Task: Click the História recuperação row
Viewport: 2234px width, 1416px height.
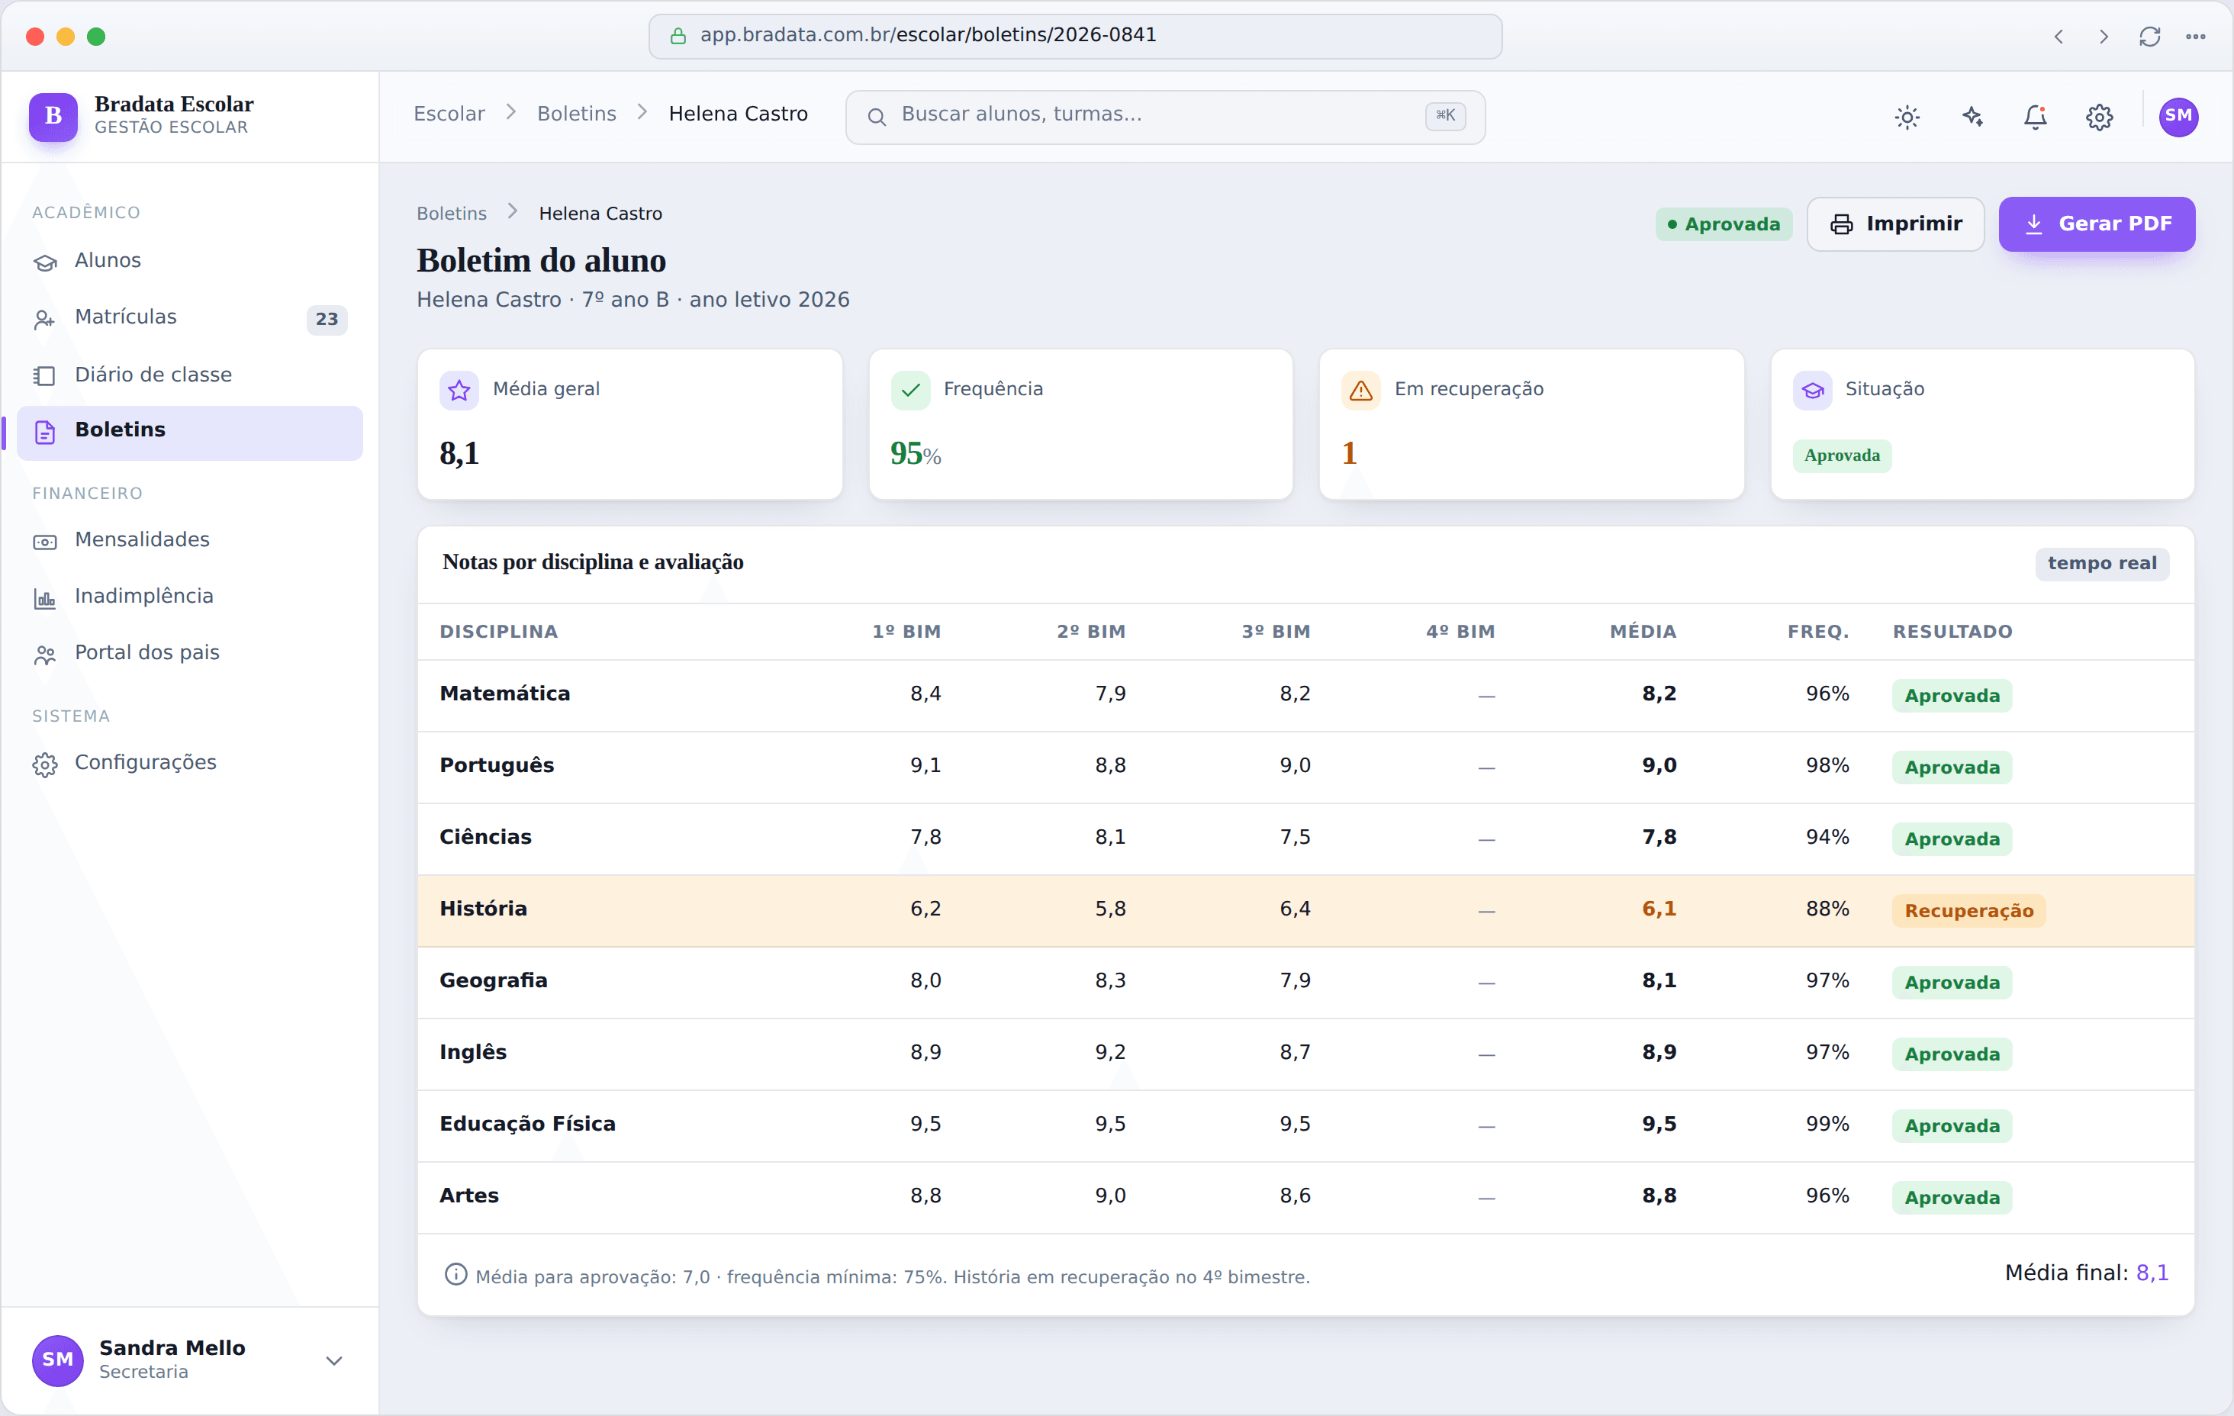Action: click(1305, 910)
